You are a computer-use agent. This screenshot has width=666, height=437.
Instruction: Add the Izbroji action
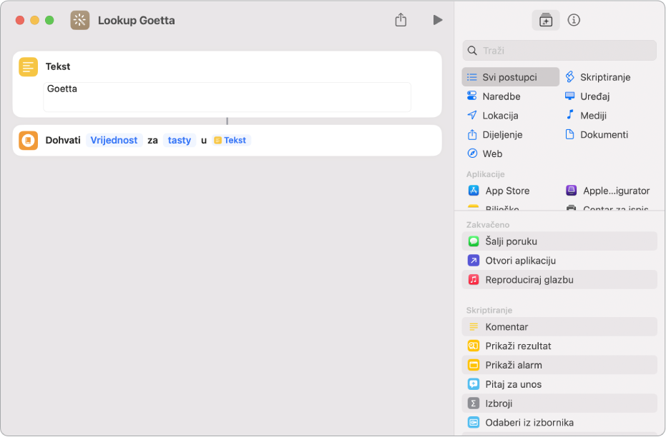click(559, 403)
